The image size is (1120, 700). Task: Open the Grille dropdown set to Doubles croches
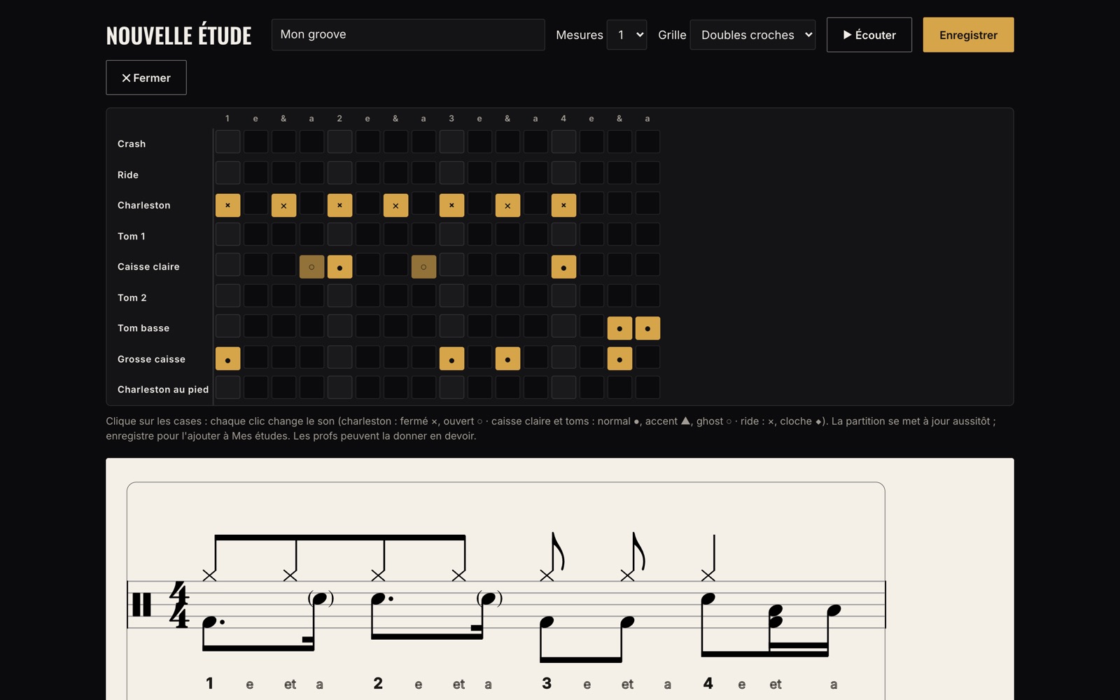click(x=752, y=35)
